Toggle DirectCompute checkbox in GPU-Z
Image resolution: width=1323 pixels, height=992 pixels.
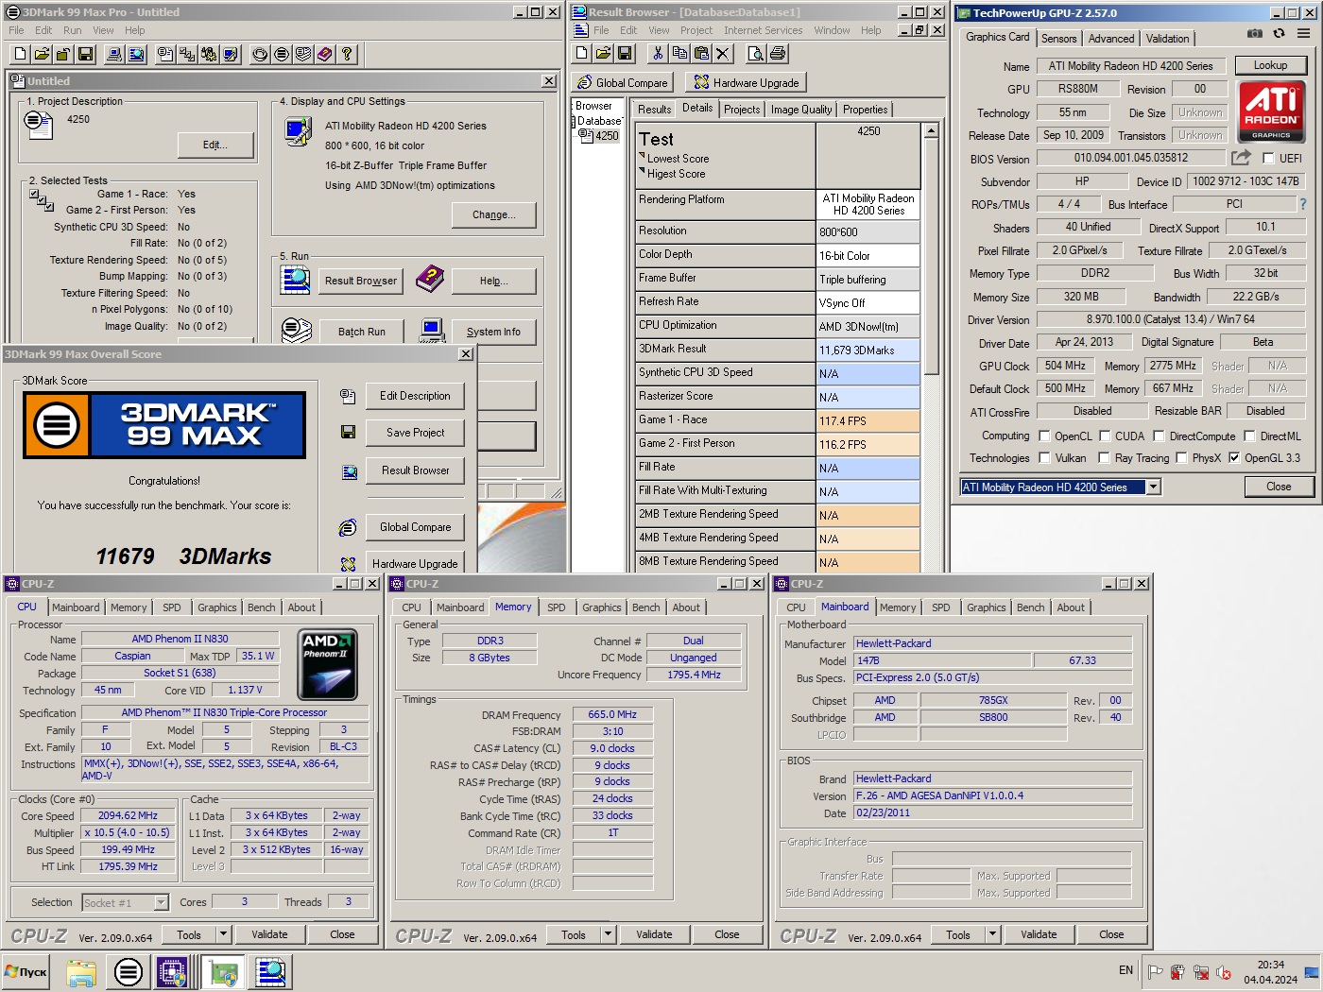click(1160, 436)
